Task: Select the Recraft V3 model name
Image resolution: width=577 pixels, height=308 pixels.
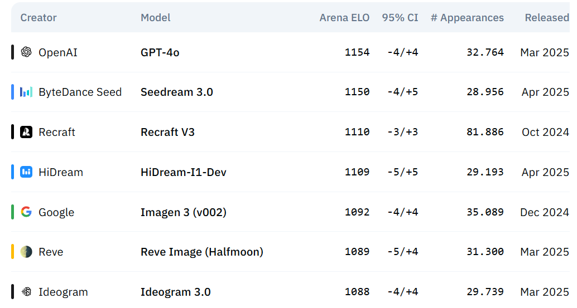Action: [167, 132]
